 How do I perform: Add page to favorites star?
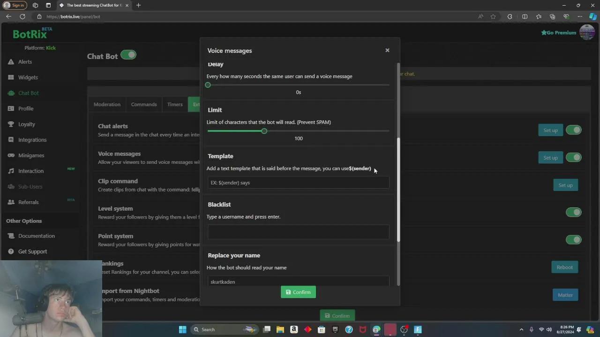(x=493, y=16)
